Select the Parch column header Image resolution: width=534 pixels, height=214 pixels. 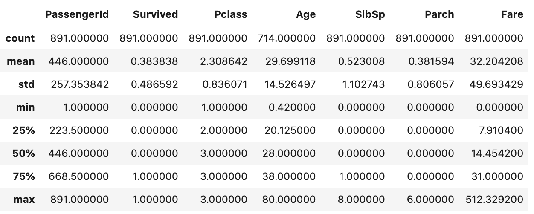439,14
